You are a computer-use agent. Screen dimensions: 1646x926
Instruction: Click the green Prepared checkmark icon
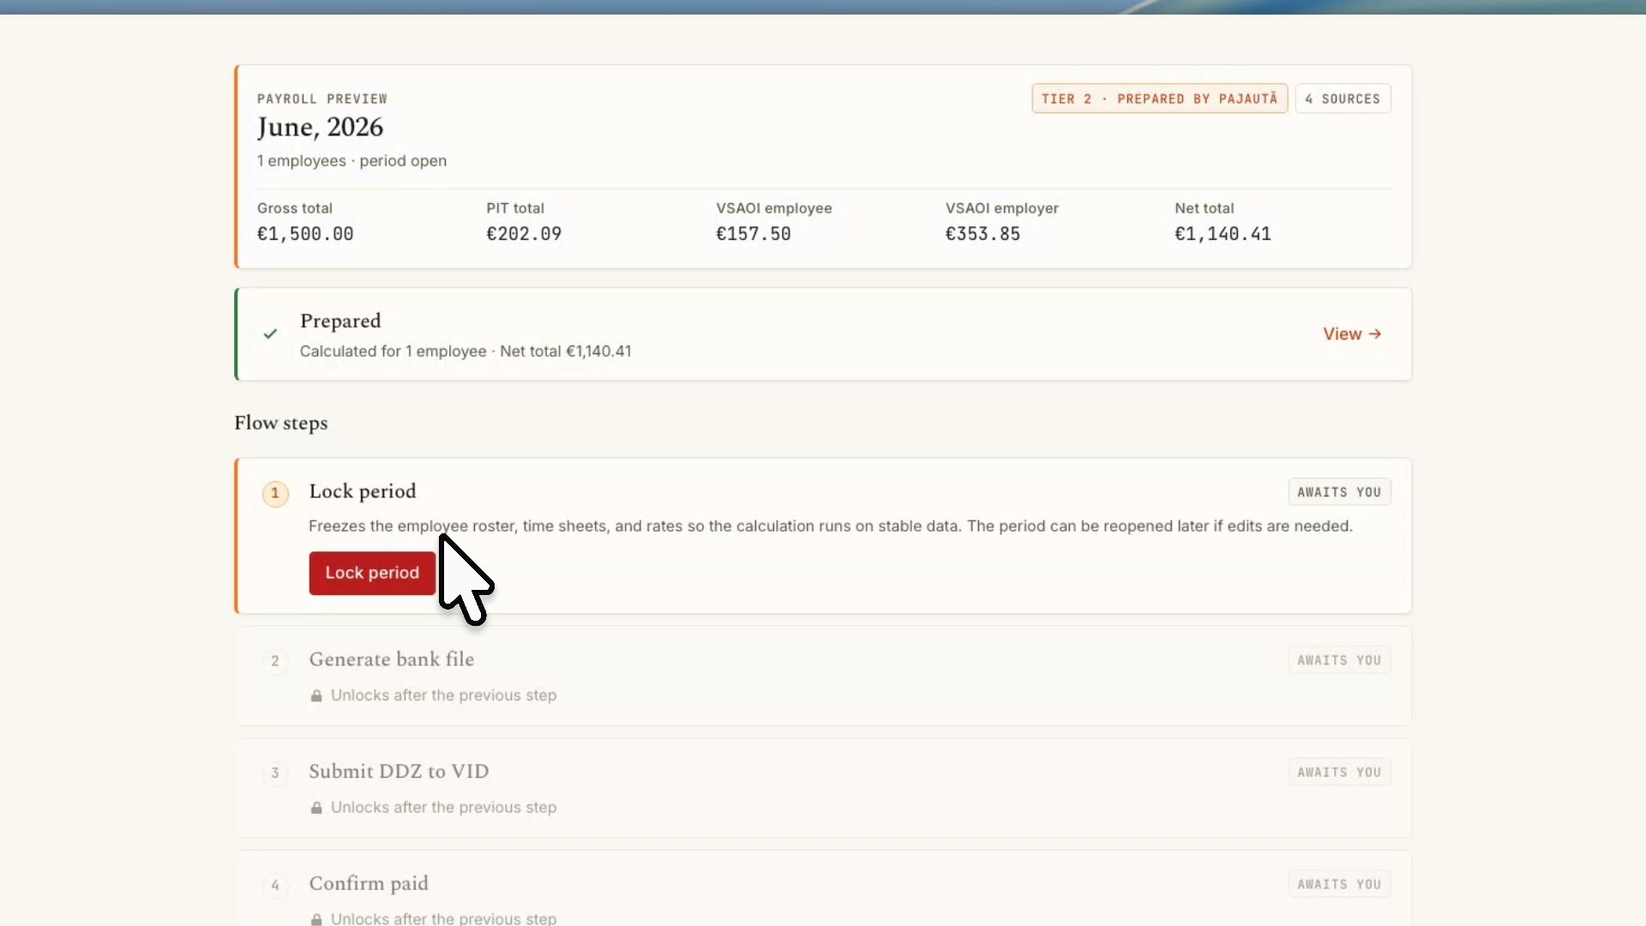pyautogui.click(x=271, y=334)
